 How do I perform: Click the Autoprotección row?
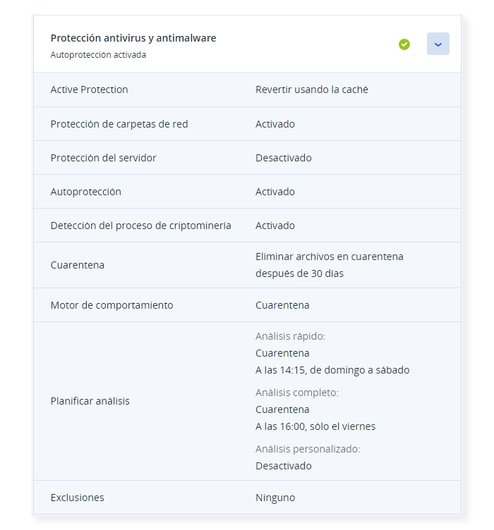[247, 192]
